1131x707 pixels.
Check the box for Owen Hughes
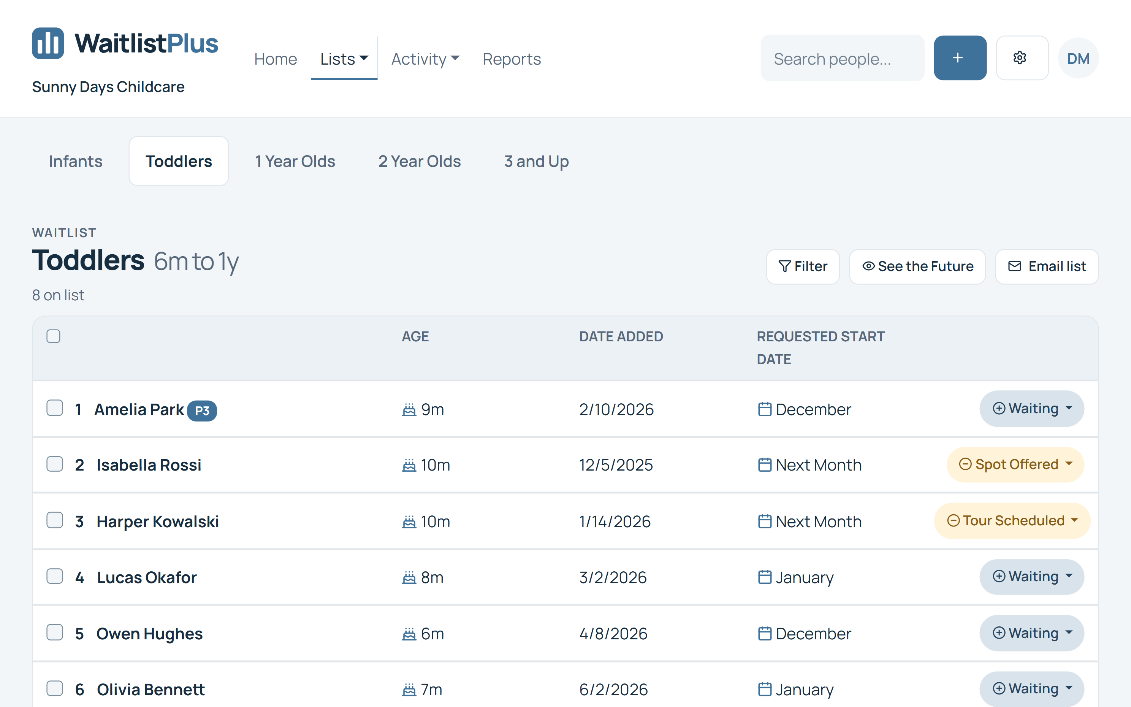(x=55, y=632)
